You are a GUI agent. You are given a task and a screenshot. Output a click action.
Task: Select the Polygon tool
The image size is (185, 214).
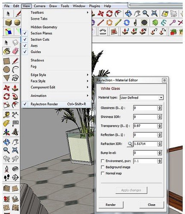6,78
